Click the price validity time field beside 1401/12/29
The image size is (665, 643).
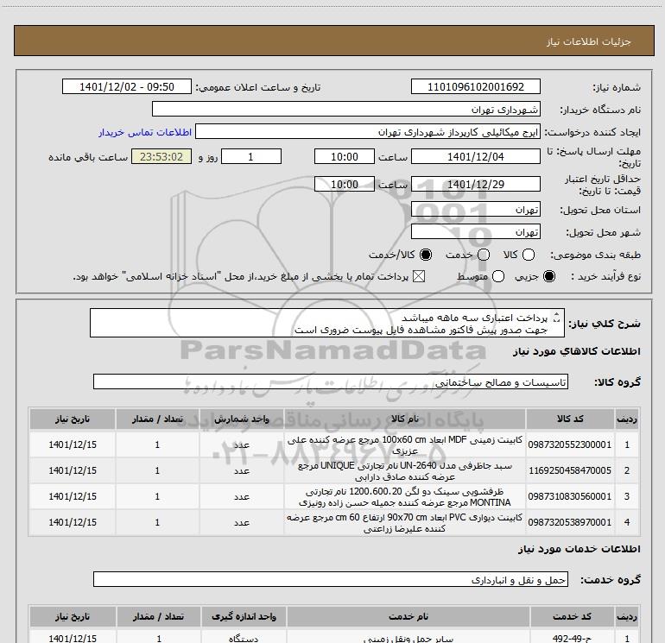(x=345, y=184)
